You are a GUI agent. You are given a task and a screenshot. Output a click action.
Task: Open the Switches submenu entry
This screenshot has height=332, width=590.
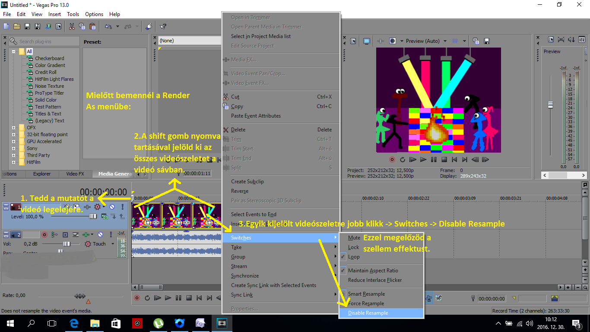(281, 238)
